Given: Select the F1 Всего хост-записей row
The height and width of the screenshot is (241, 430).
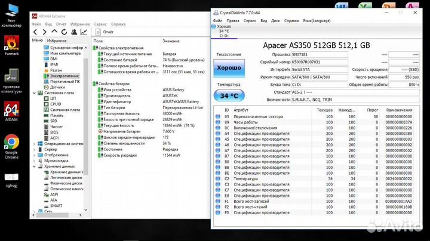Looking at the screenshot, I should point(315,201).
